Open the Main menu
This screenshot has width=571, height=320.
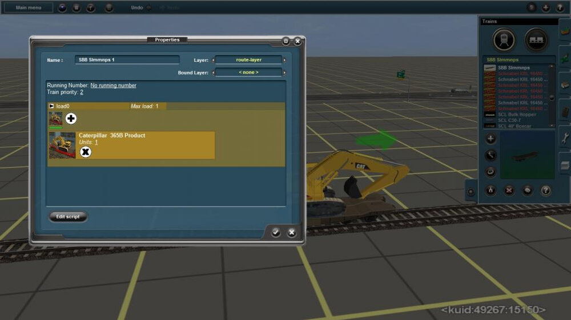(29, 7)
